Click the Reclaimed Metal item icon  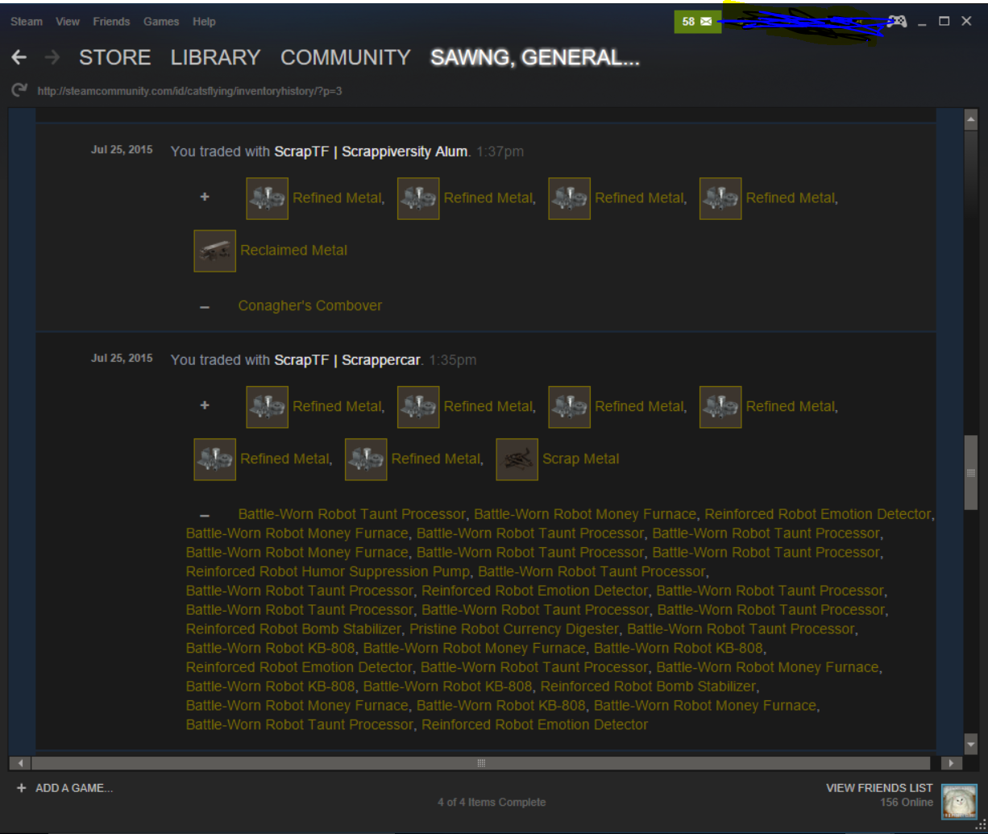214,251
